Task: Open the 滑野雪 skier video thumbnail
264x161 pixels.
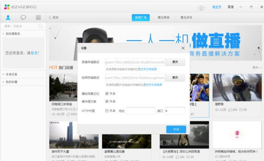Action: click(x=237, y=88)
